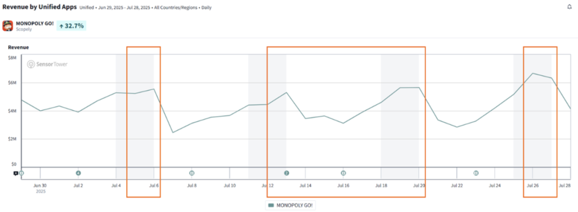Click the MONOPOLY GO! app icon

[x=8, y=26]
